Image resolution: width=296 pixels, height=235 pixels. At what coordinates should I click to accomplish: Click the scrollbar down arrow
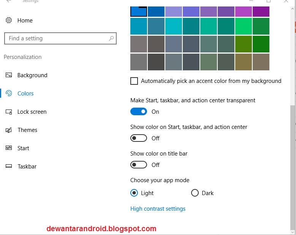(x=293, y=232)
